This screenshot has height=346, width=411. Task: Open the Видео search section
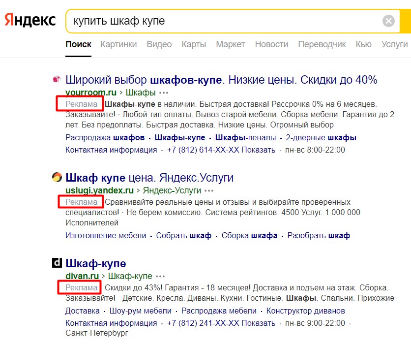(x=159, y=44)
